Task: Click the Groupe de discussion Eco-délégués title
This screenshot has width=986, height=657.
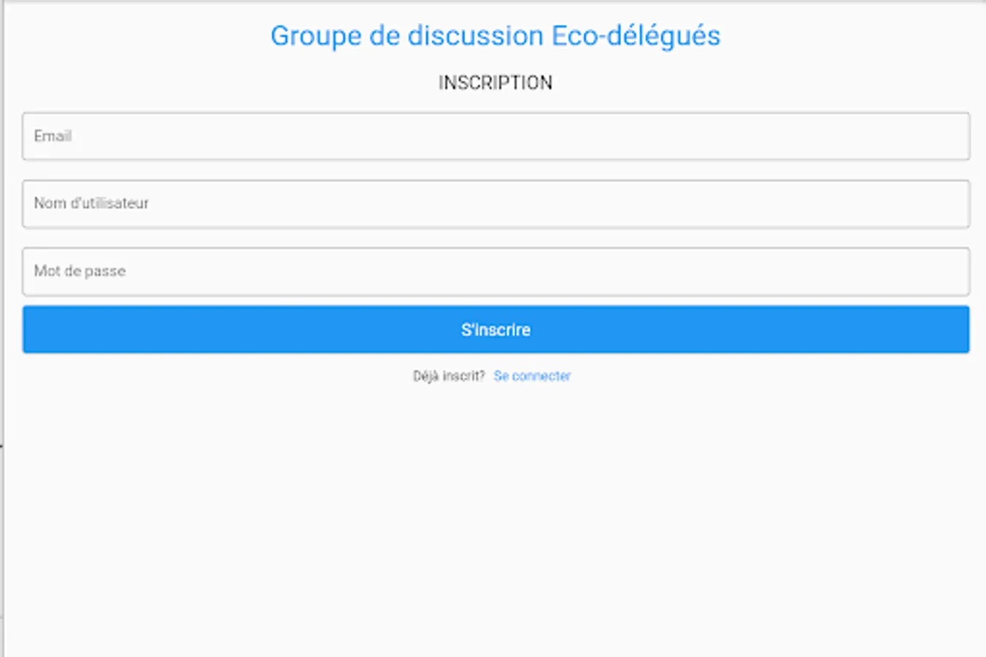Action: (495, 36)
